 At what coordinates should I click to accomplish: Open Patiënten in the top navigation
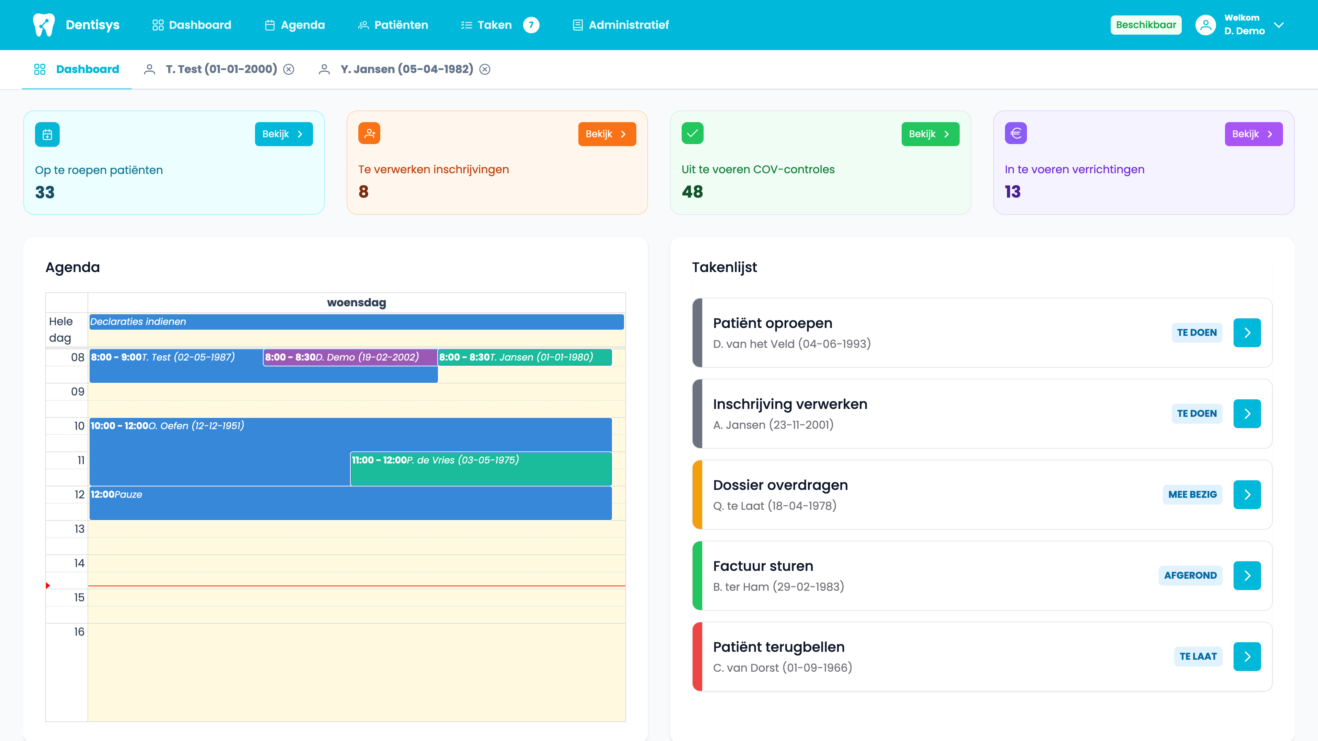tap(393, 25)
